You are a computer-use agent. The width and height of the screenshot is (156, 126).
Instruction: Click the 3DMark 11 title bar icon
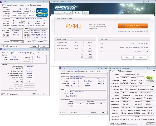click(51, 2)
